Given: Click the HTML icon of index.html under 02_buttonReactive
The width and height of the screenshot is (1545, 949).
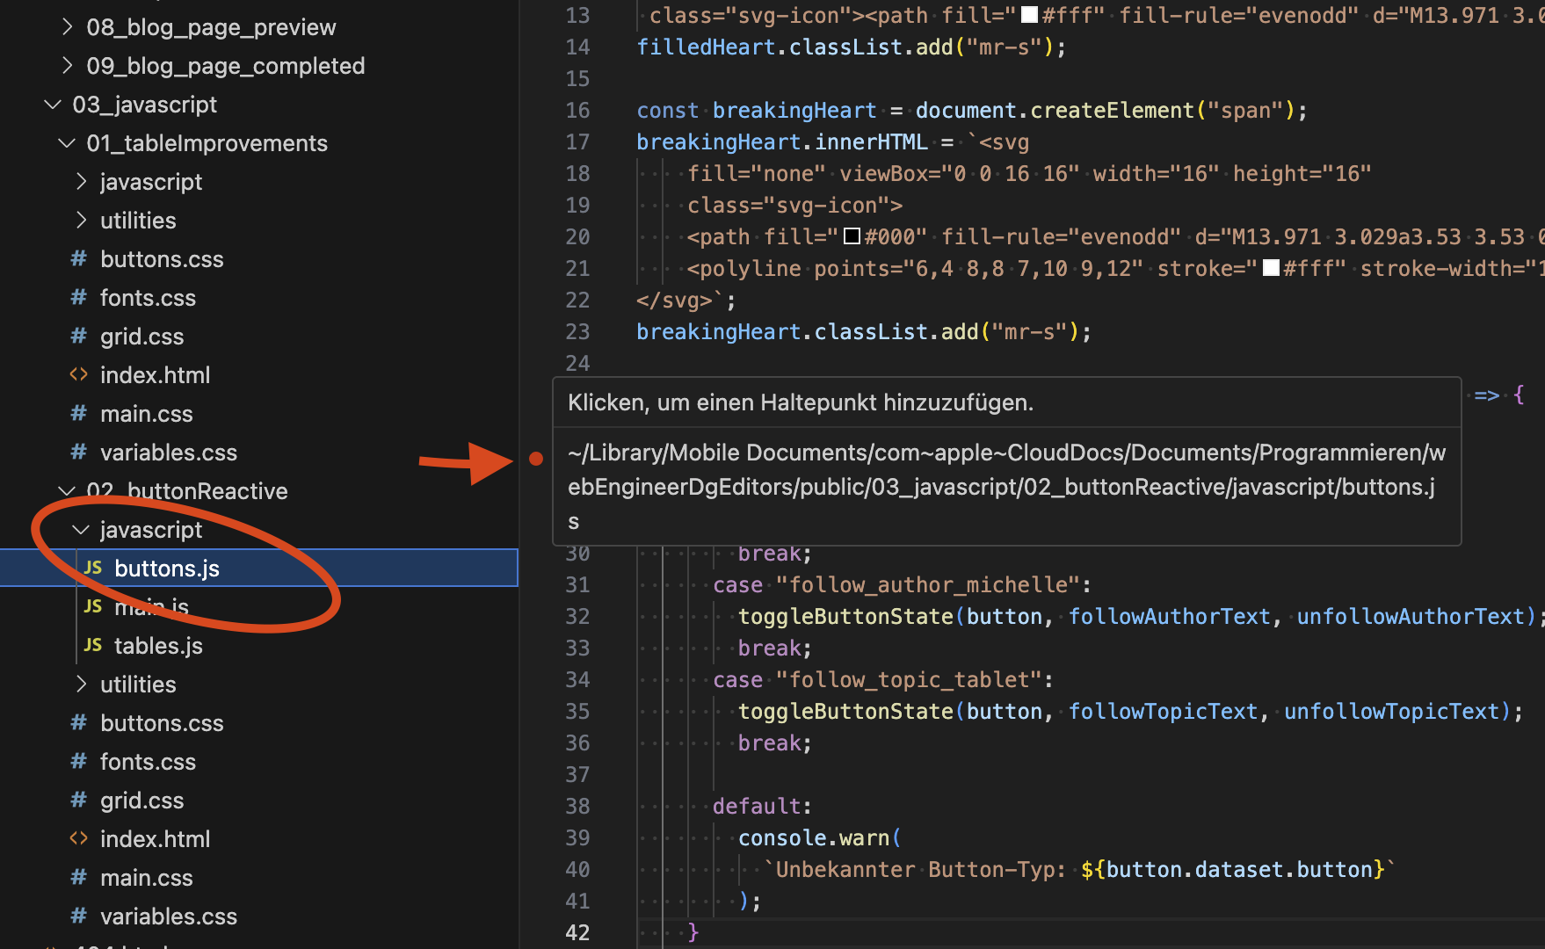Looking at the screenshot, I should (79, 839).
